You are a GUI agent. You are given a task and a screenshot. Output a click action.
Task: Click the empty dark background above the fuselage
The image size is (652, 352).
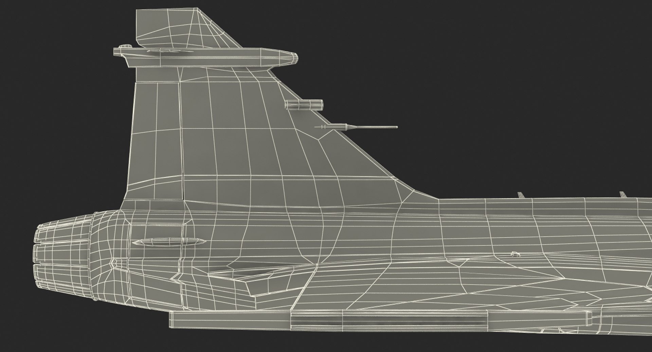click(x=475, y=85)
